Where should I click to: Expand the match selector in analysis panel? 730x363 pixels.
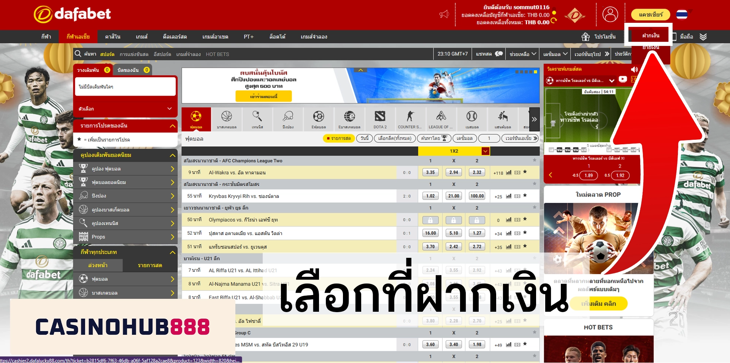[x=611, y=80]
